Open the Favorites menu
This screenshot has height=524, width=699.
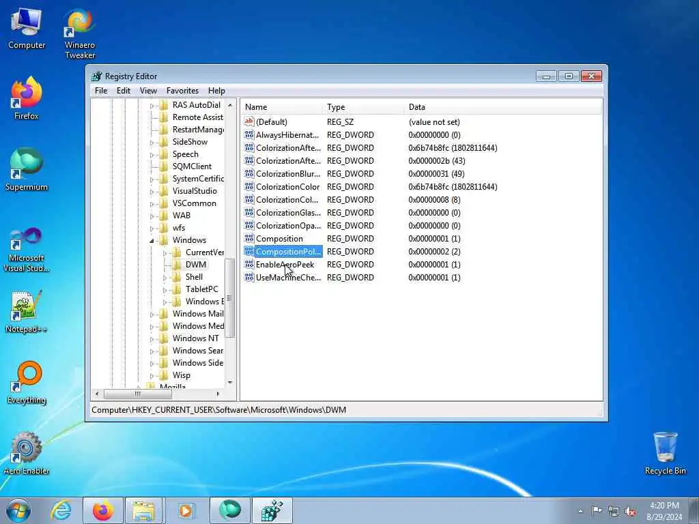[x=182, y=91]
